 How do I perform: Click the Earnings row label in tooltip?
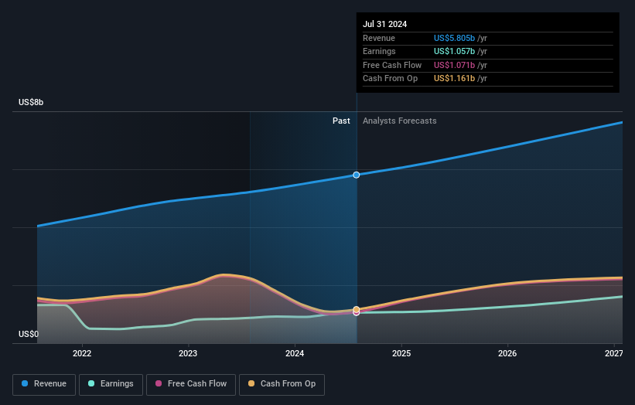379,51
